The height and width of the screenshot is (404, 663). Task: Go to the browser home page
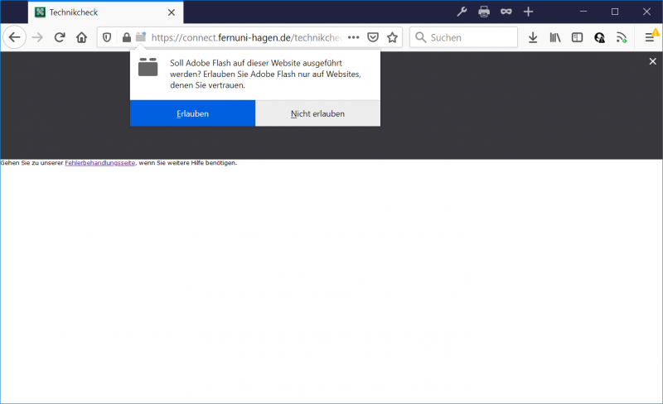click(x=81, y=37)
